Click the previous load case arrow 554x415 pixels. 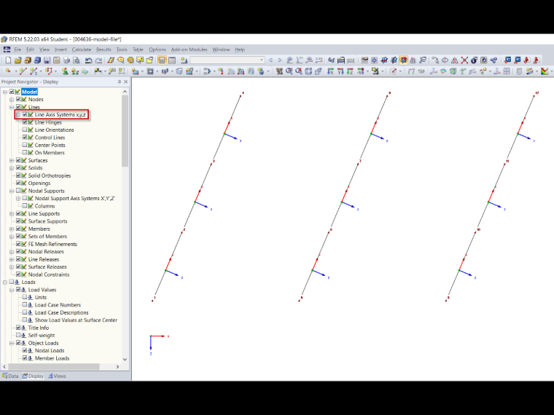point(271,60)
